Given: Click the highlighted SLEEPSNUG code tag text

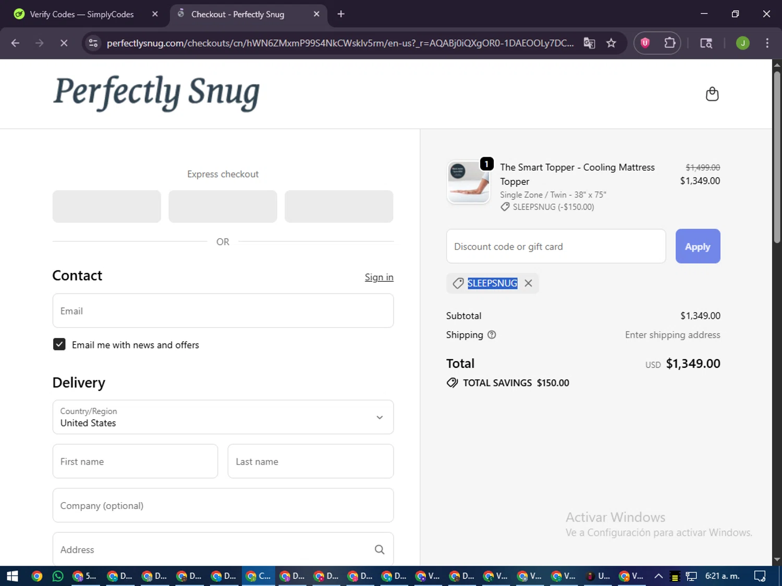Looking at the screenshot, I should click(492, 283).
